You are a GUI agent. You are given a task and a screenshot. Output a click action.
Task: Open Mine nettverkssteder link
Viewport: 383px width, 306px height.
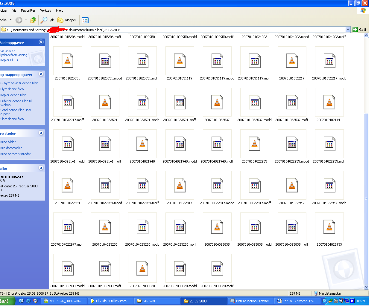pos(16,154)
